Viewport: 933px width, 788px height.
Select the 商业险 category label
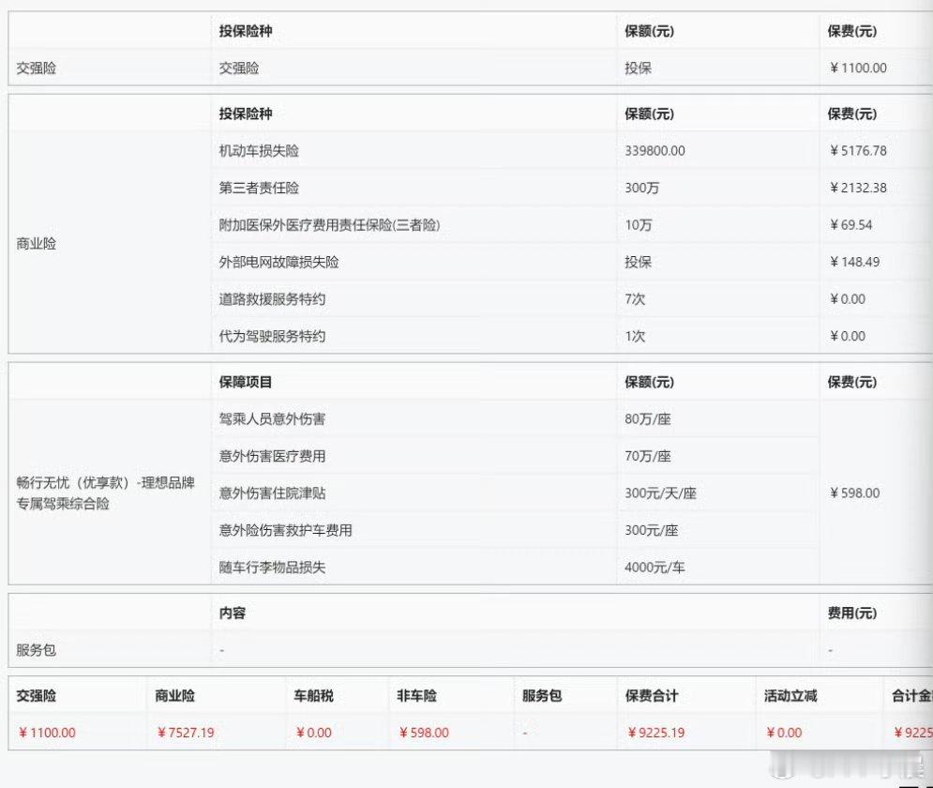point(37,243)
